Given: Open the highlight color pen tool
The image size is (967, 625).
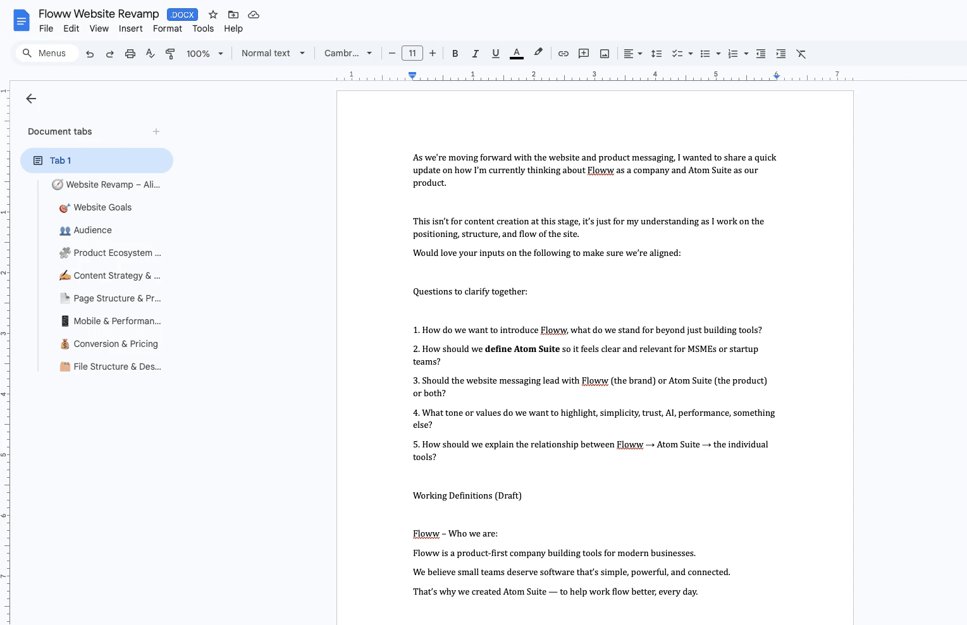Looking at the screenshot, I should coord(538,53).
